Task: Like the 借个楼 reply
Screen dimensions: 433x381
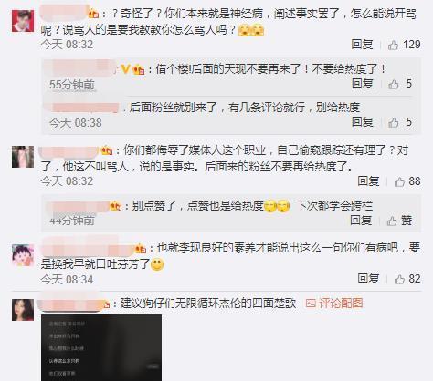Action: click(x=400, y=84)
